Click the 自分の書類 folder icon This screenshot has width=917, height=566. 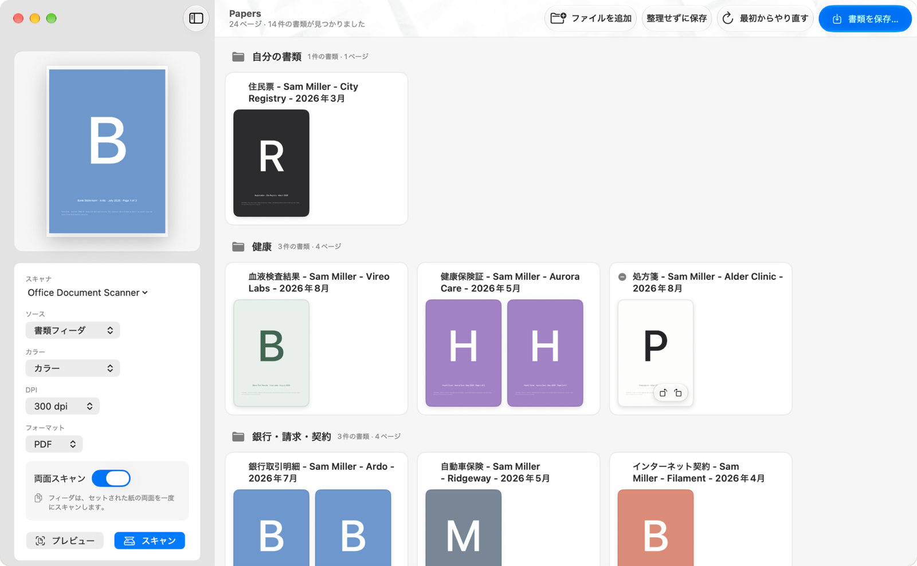(238, 57)
